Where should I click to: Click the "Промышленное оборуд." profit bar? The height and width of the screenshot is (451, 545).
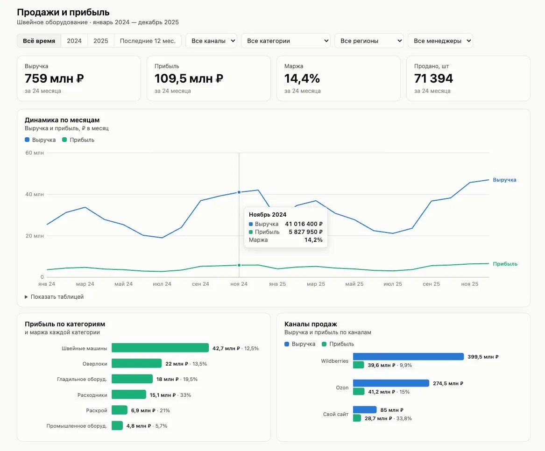[117, 425]
